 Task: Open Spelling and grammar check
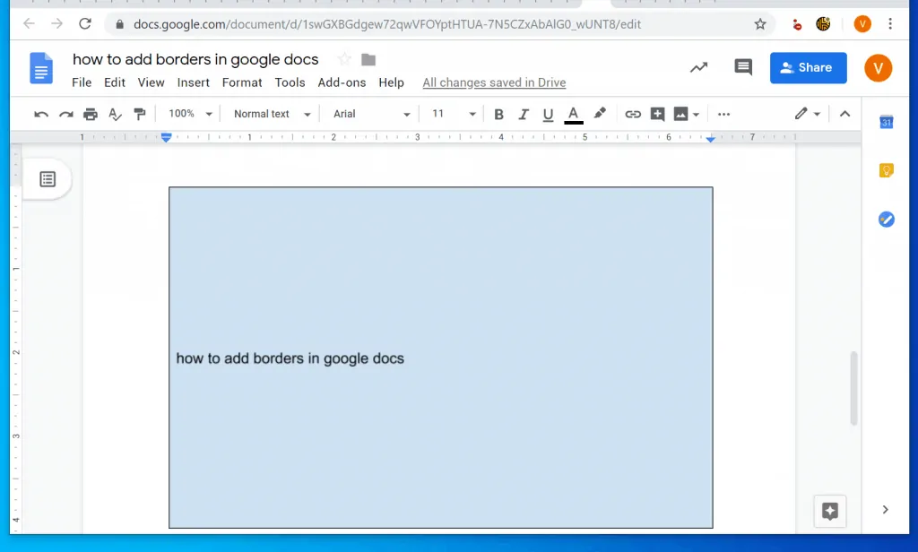point(115,114)
